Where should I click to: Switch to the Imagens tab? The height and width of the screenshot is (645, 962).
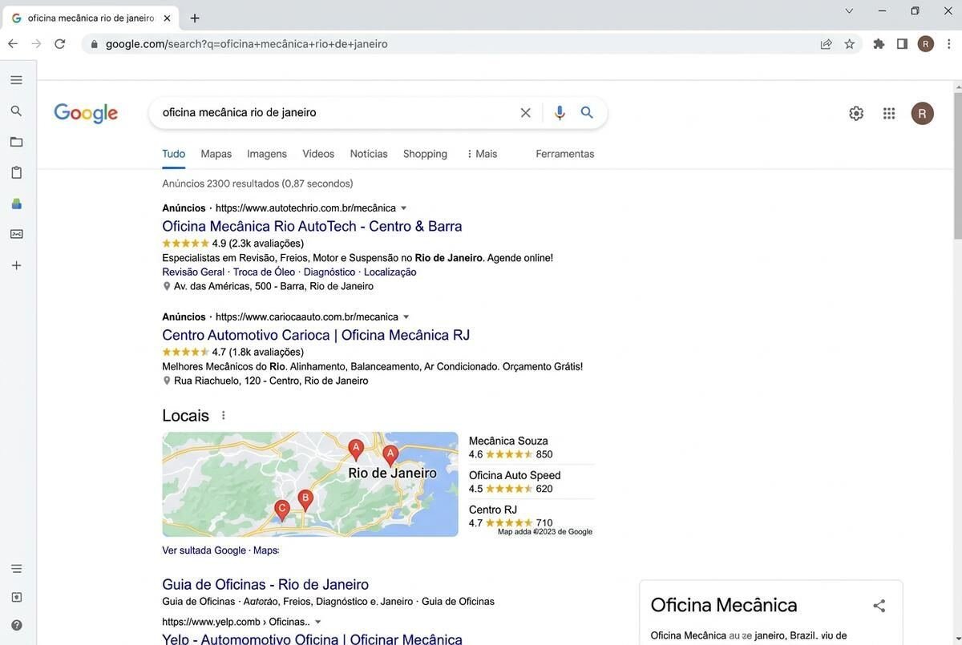coord(267,154)
